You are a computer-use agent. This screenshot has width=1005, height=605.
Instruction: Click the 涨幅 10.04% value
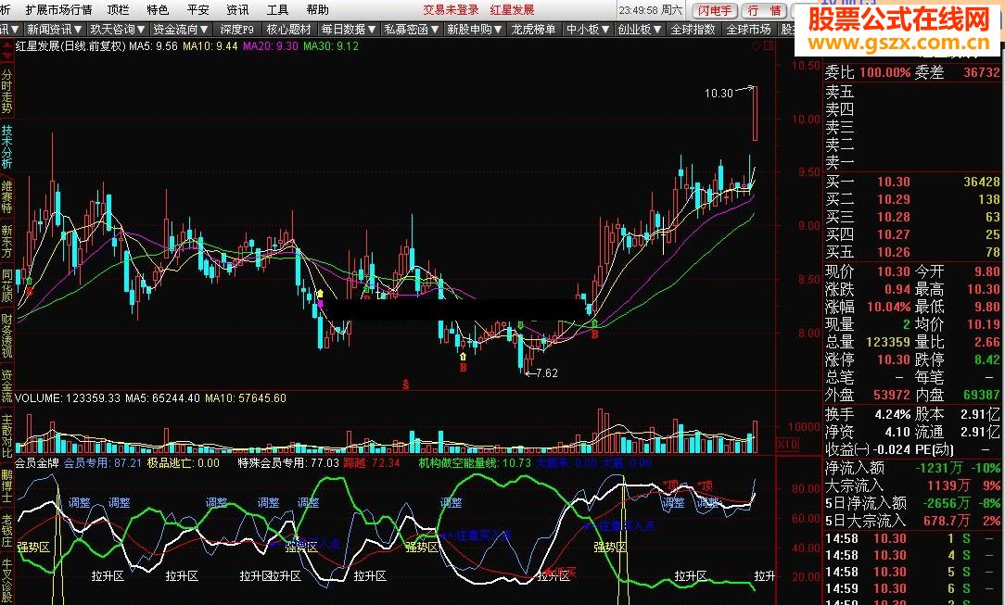click(x=888, y=307)
